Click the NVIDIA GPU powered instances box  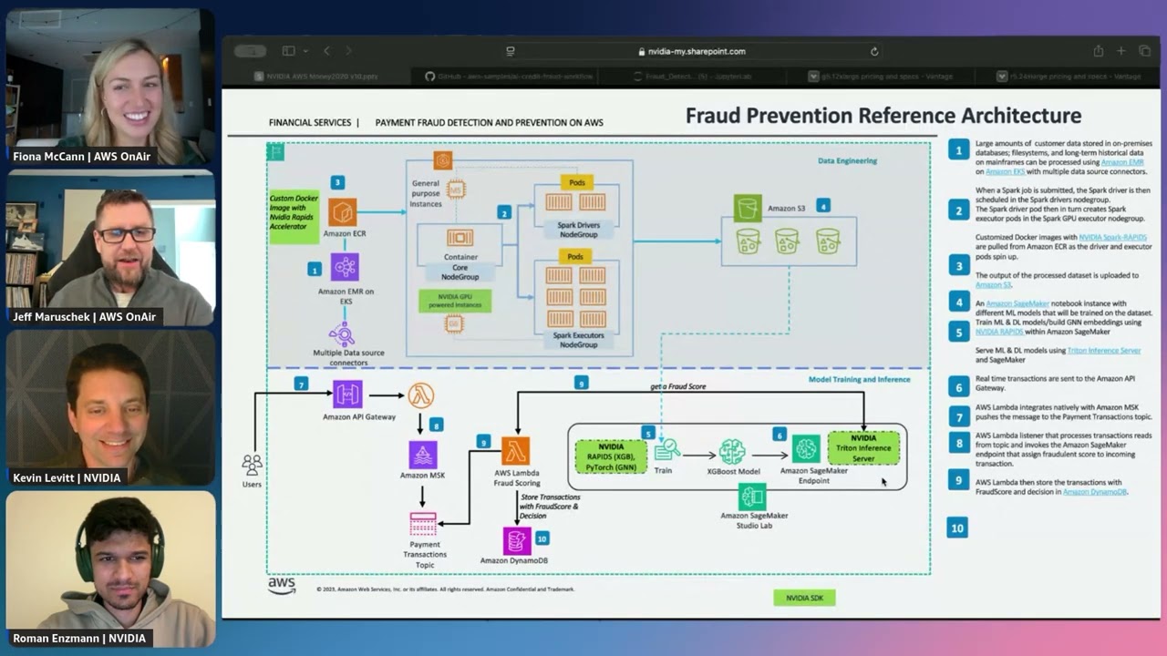[x=454, y=300]
